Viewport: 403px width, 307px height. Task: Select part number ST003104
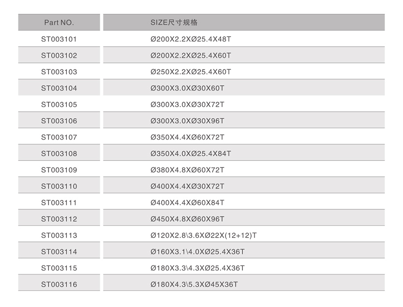point(59,88)
